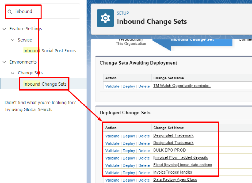The width and height of the screenshot is (252, 183).
Task: Collapse the Feature Settings section
Action: (4, 29)
